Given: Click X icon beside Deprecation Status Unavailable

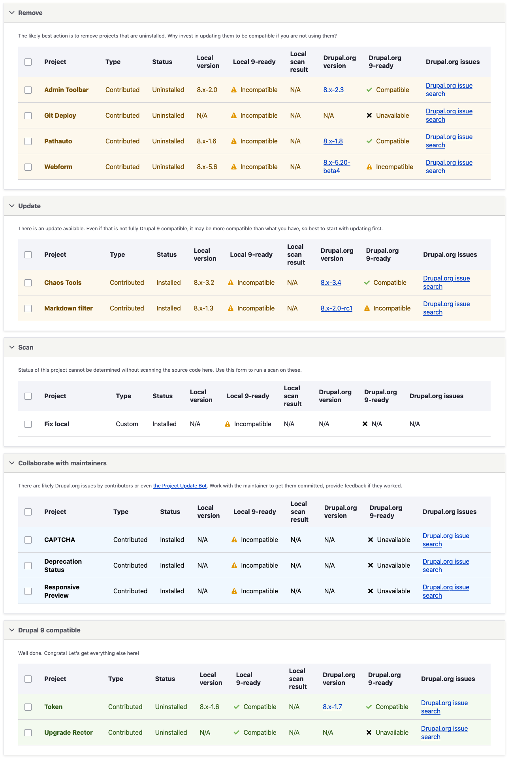Looking at the screenshot, I should (x=371, y=565).
